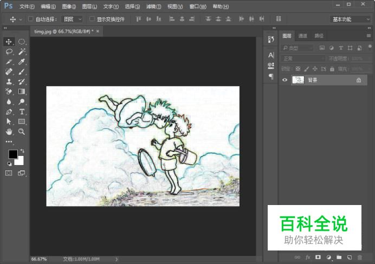Open the 编辑(E) menu
375x264 pixels.
[48, 6]
